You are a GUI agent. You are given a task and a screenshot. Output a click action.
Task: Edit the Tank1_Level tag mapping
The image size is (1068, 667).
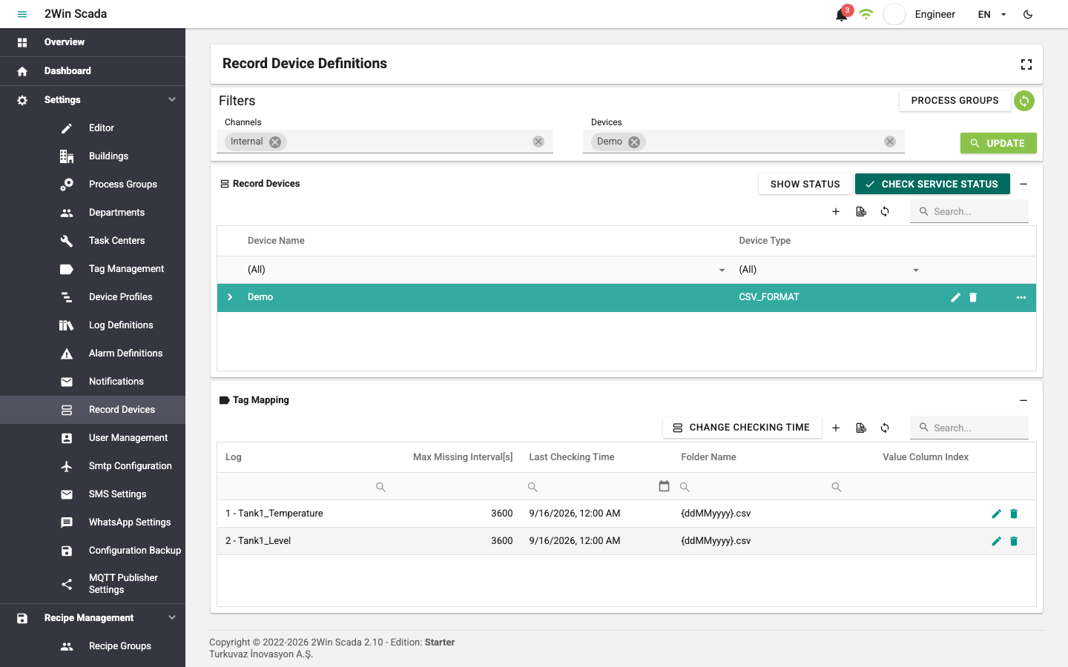(996, 541)
